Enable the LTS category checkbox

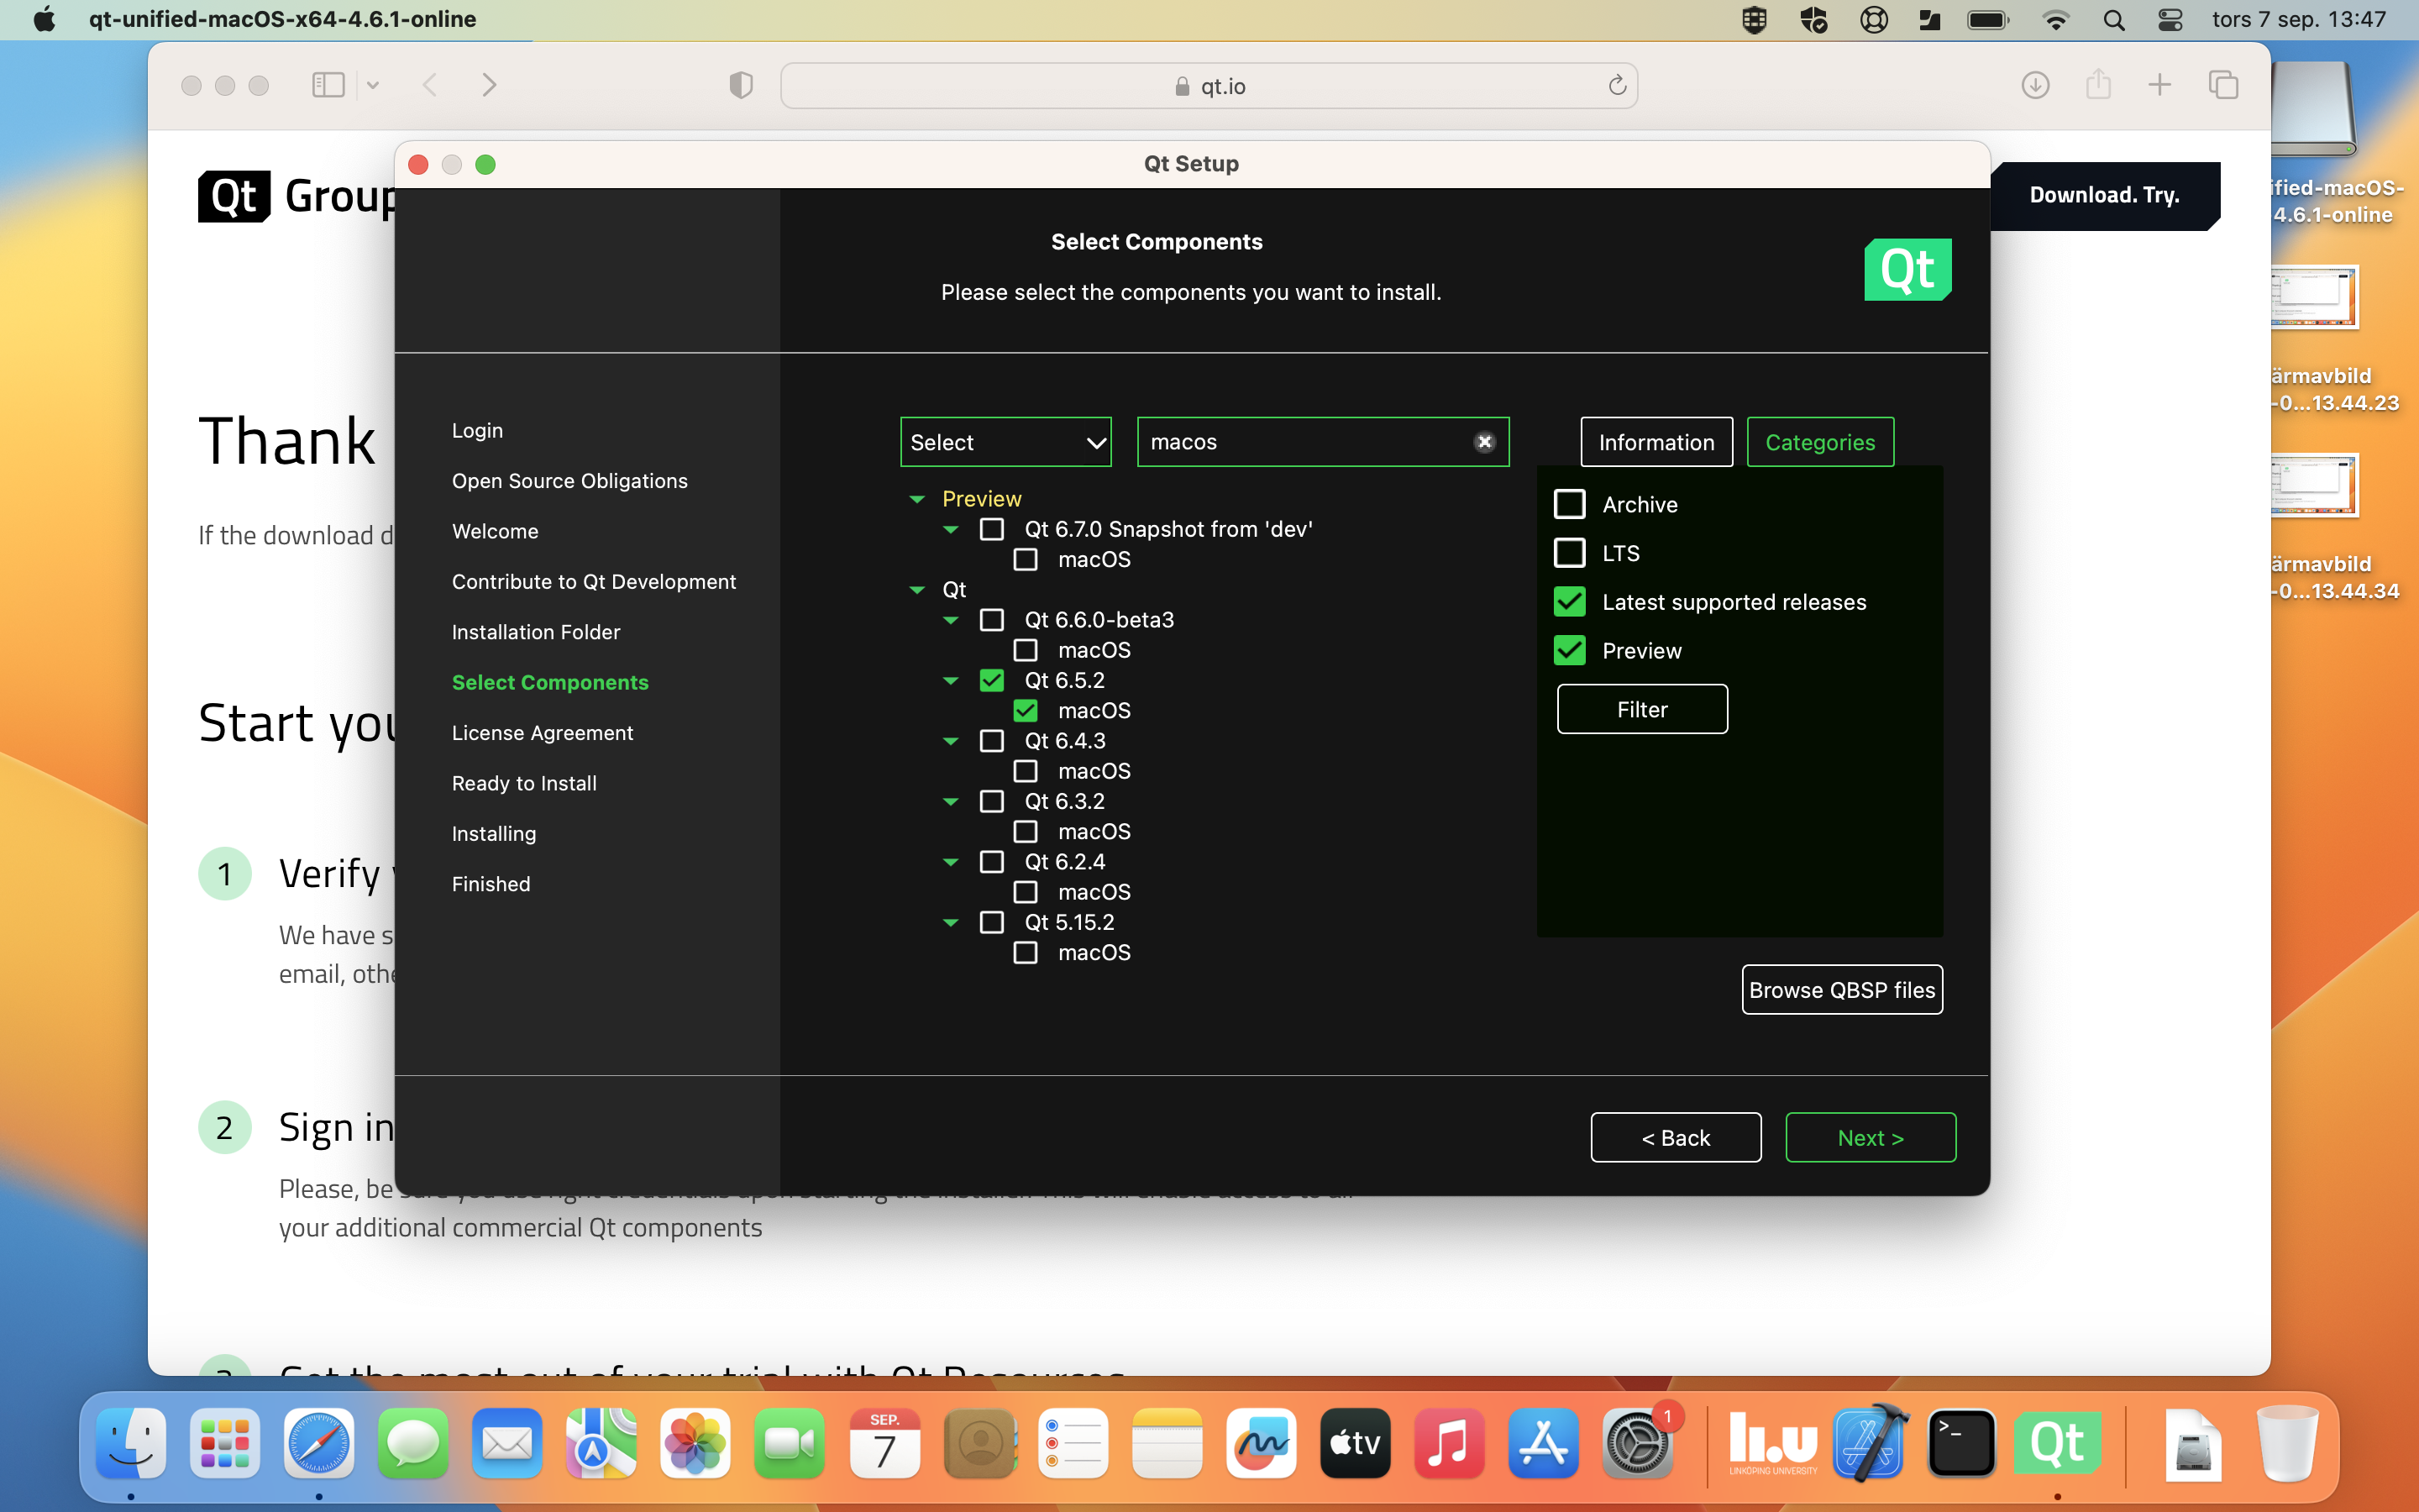tap(1569, 553)
